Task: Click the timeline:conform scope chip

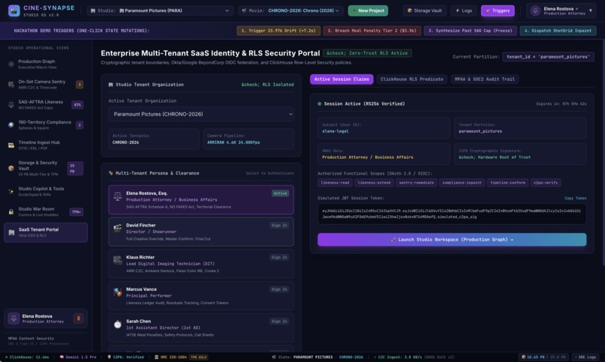Action: pos(507,183)
